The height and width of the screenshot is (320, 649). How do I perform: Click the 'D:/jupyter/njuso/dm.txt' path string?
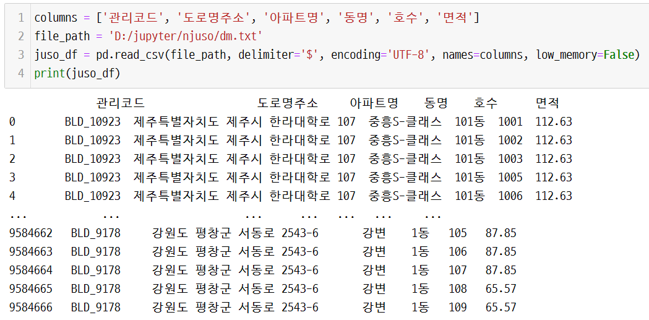point(186,36)
